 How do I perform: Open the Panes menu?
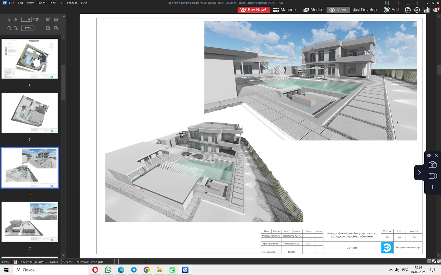41,3
